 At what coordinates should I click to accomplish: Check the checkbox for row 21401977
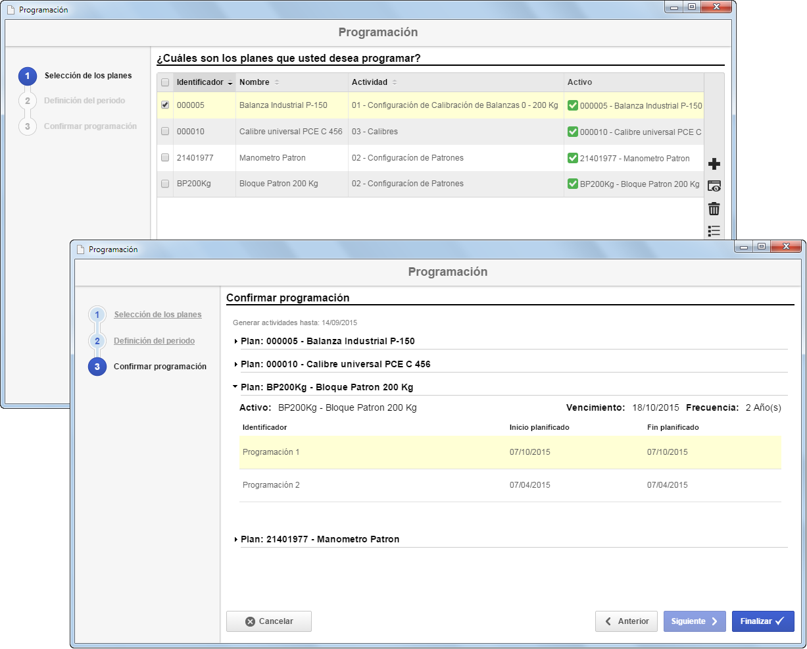[x=165, y=157]
